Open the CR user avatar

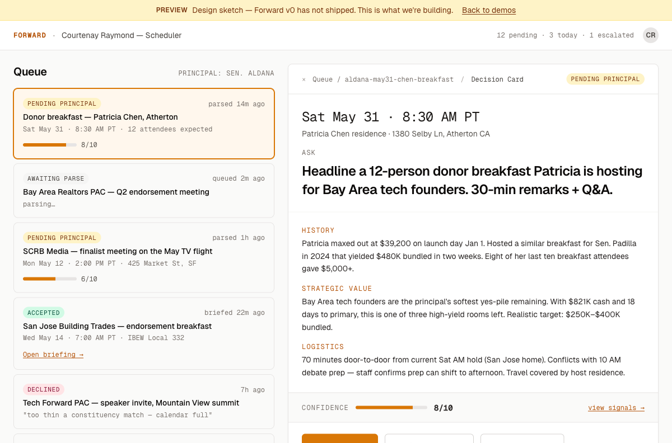click(651, 35)
